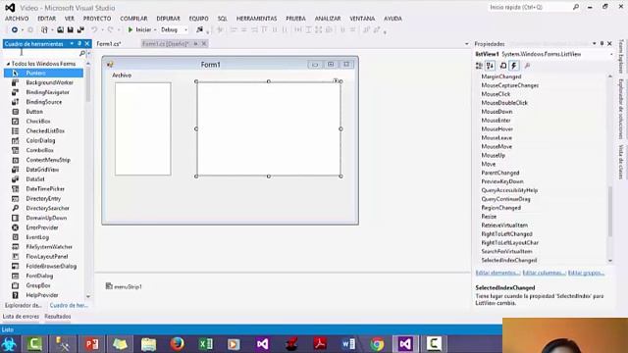Select CheckedListBox in the toolbox
The image size is (628, 353).
(43, 130)
